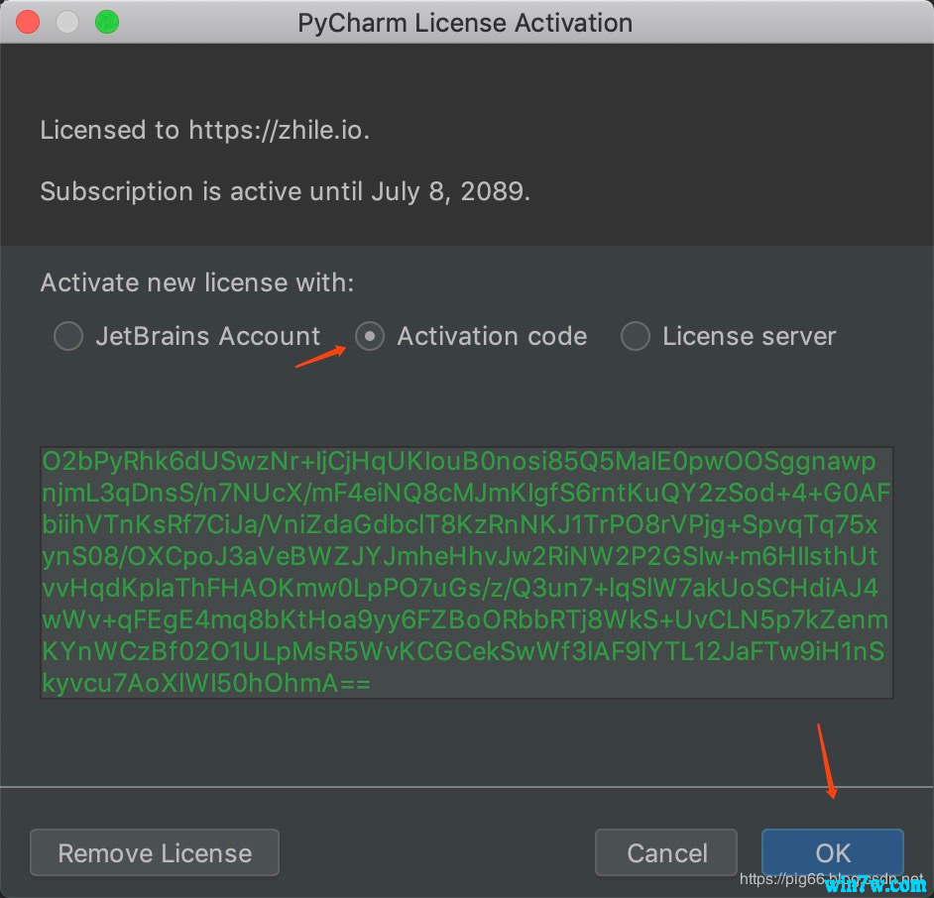Select the JetBrains Account radio button
934x898 pixels.
click(68, 337)
